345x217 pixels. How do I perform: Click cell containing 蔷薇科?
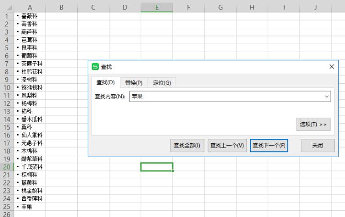(30, 16)
